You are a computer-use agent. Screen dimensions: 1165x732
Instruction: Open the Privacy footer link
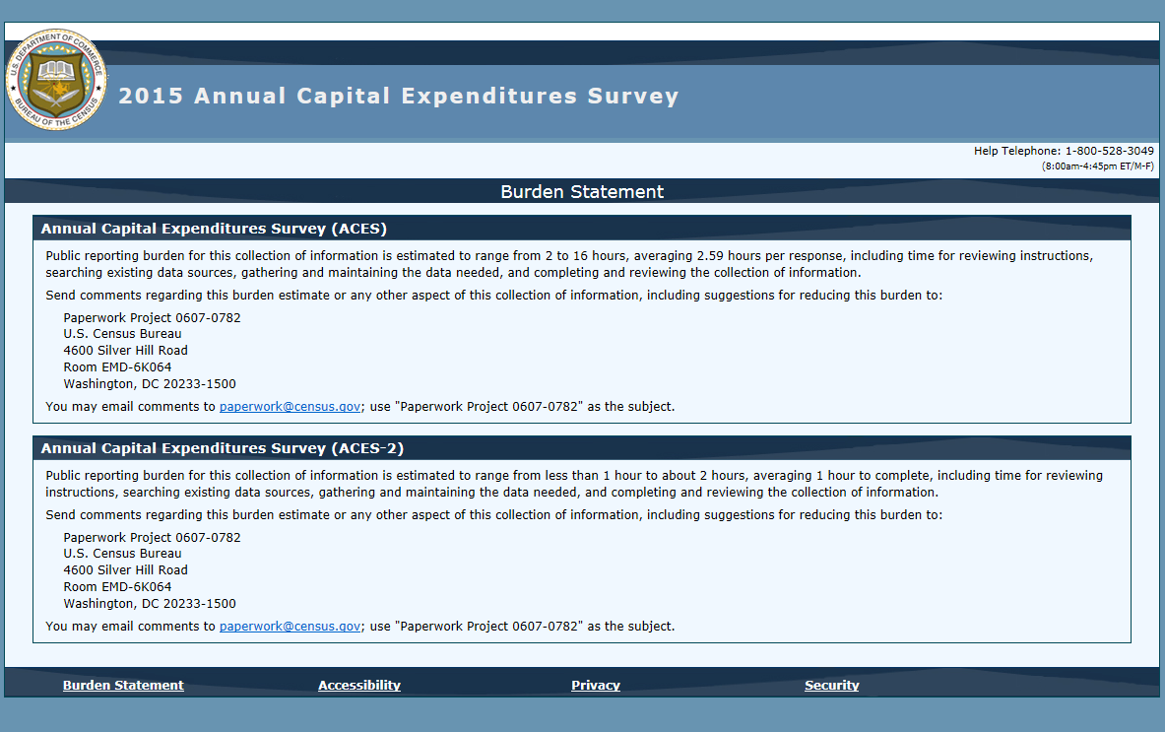596,685
